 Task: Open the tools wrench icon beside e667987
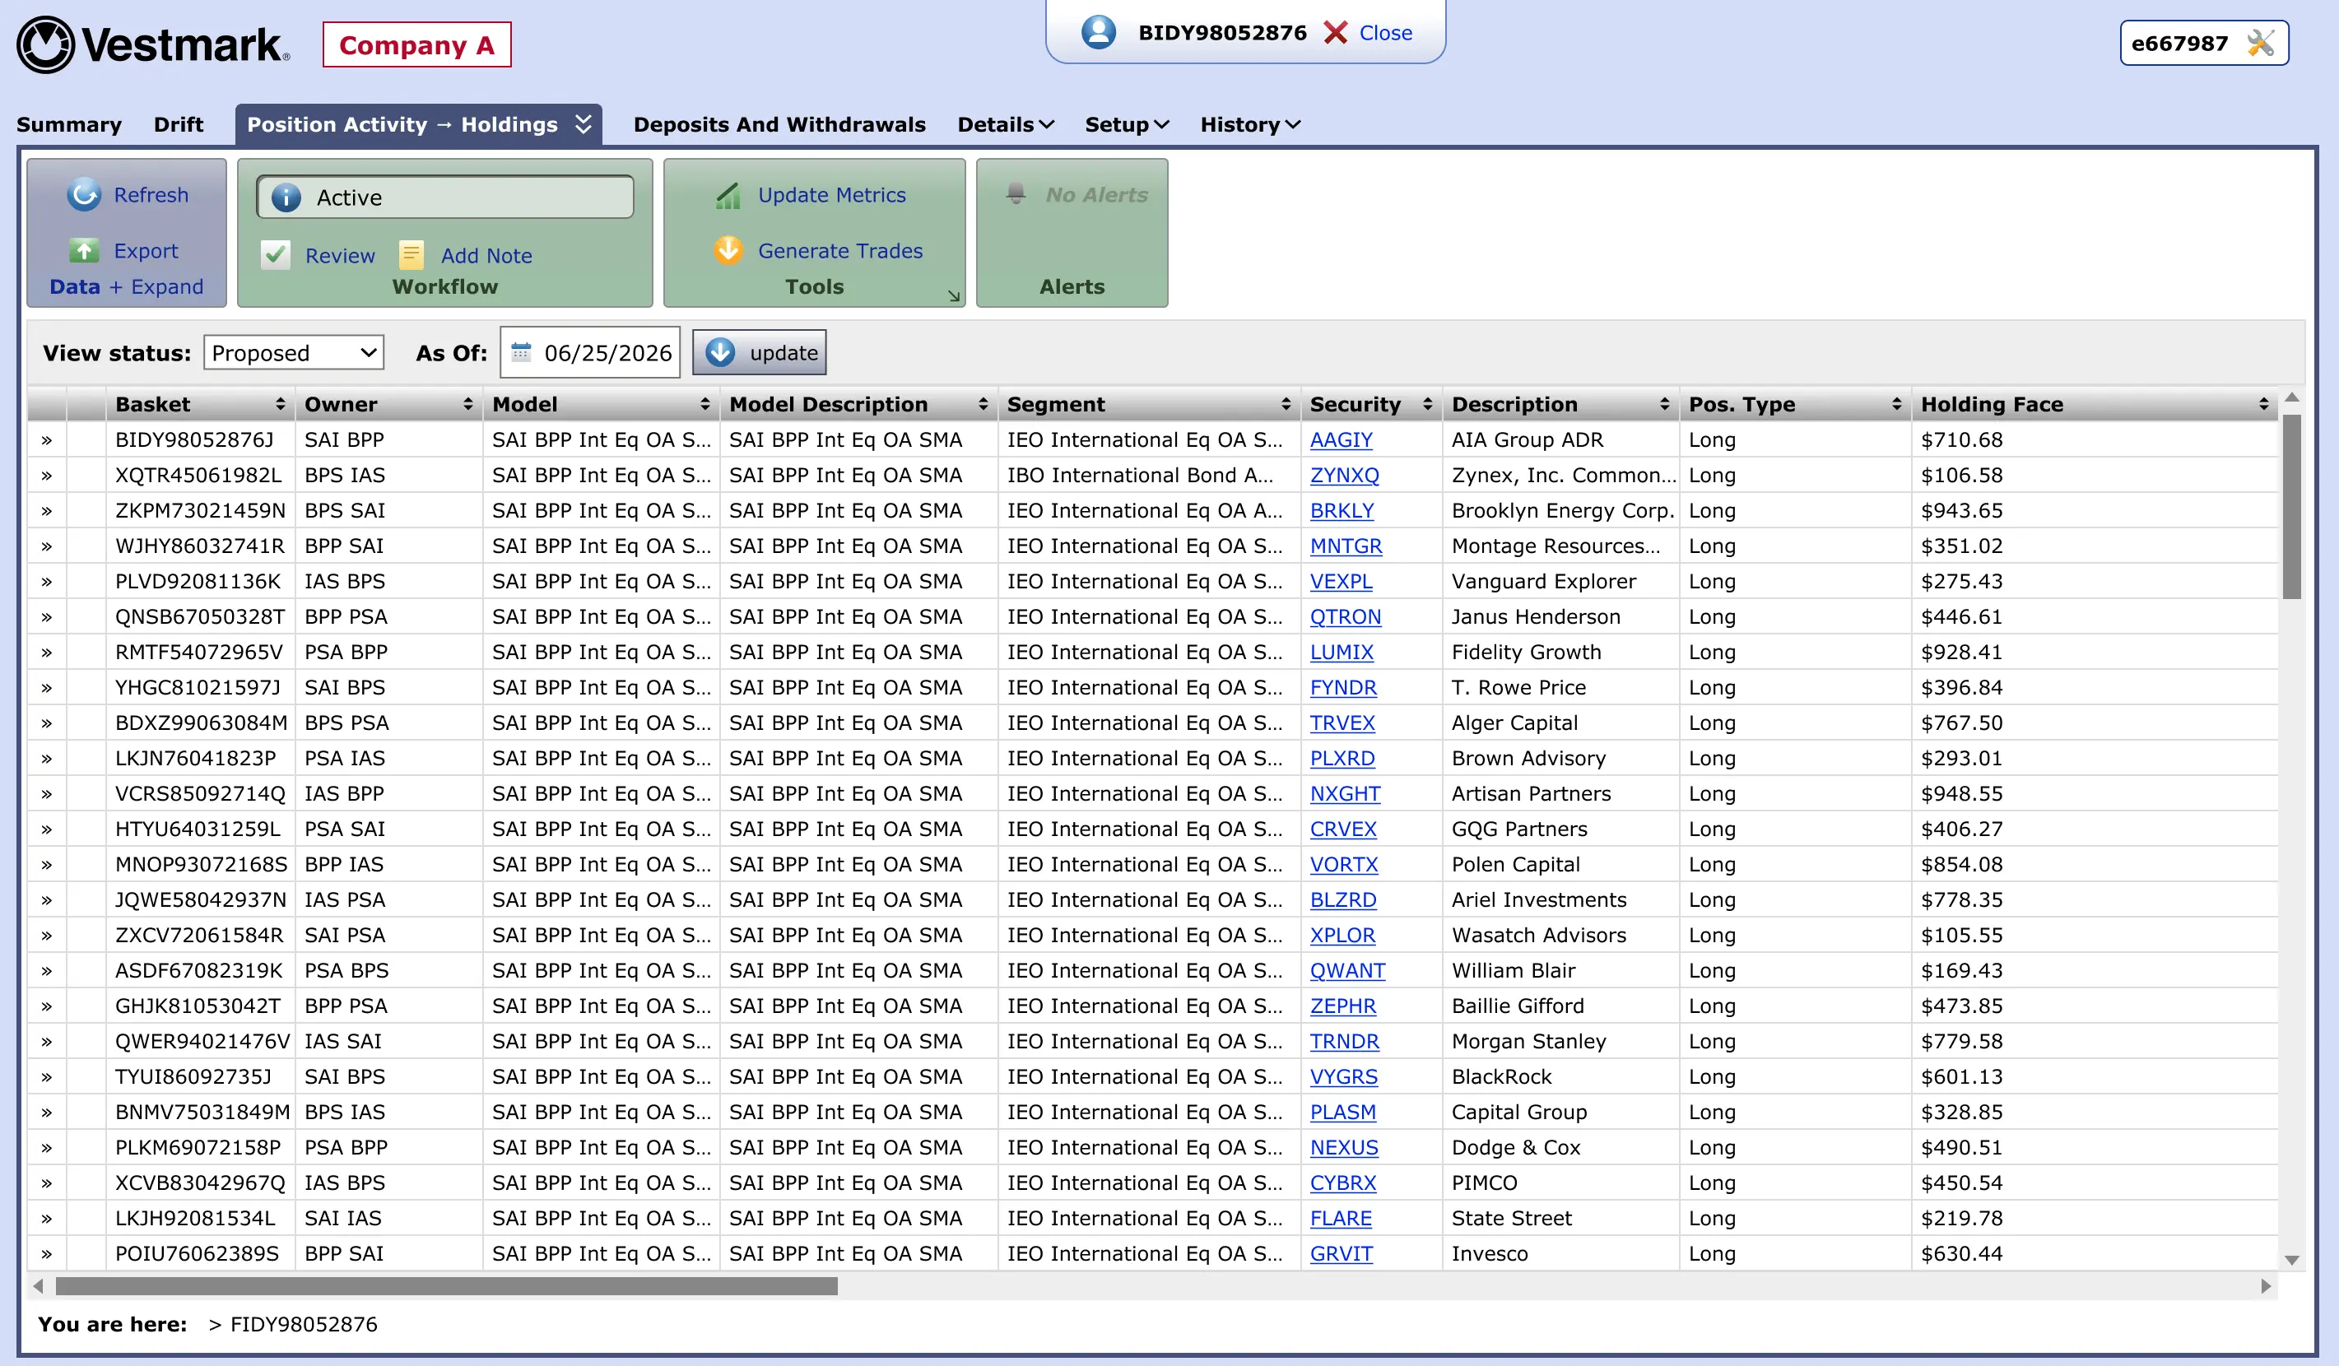click(2261, 43)
